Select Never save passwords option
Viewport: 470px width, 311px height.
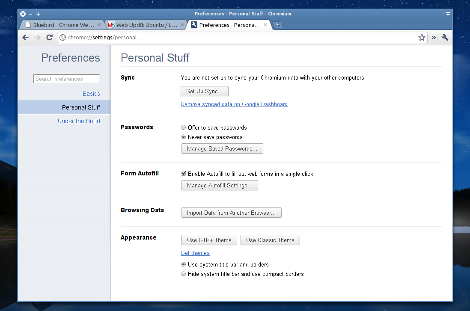[x=184, y=137]
